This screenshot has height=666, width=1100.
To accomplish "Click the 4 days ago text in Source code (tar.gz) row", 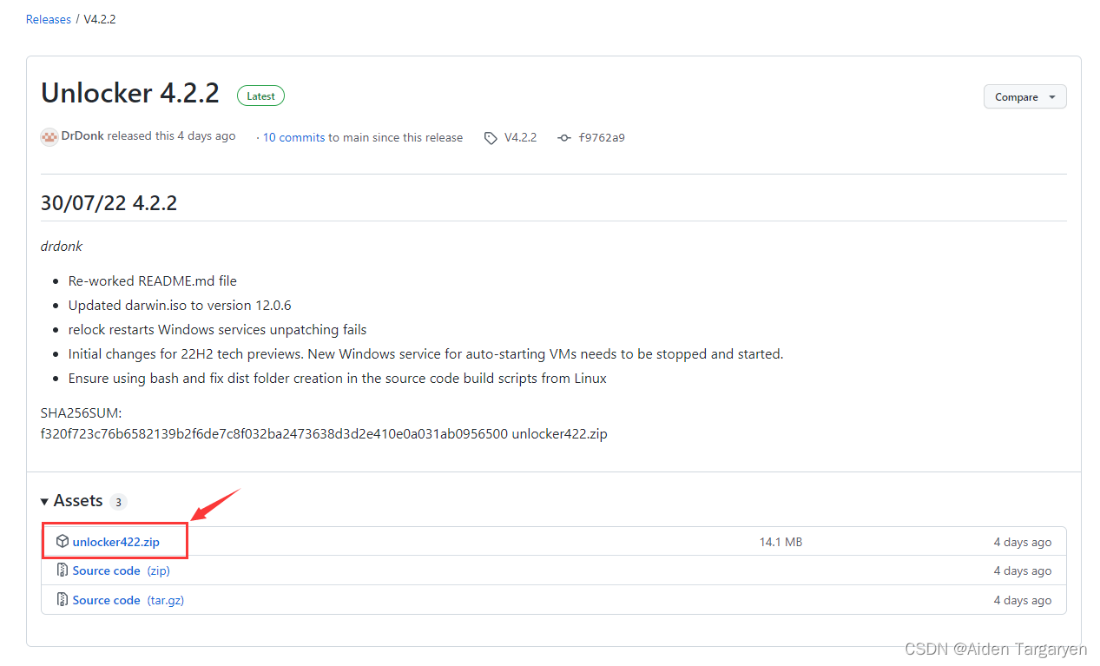I will tap(1023, 600).
